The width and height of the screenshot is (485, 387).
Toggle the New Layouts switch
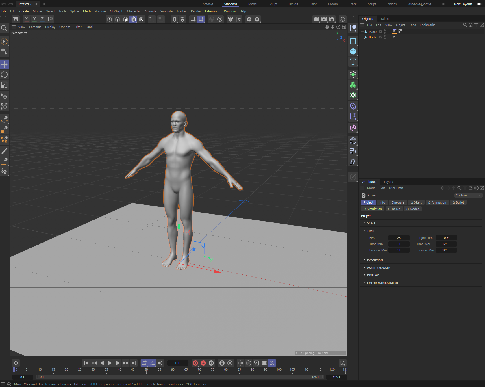pos(480,4)
